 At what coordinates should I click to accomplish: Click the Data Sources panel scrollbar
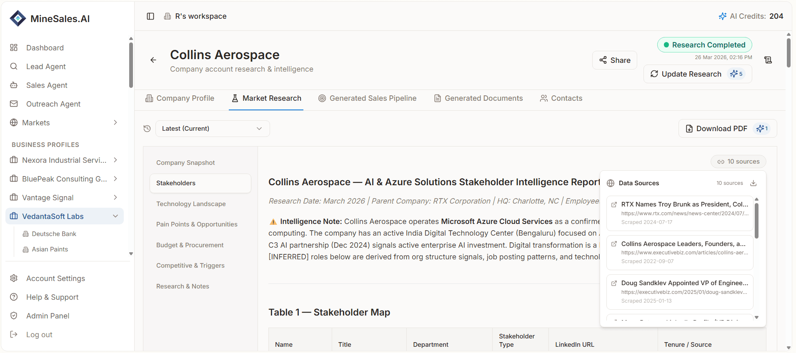[756, 221]
